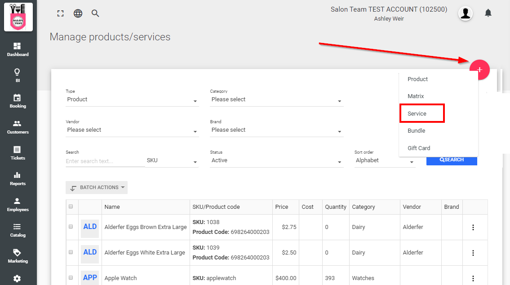The image size is (510, 285).
Task: Open Dashboard in the sidebar
Action: (x=18, y=49)
